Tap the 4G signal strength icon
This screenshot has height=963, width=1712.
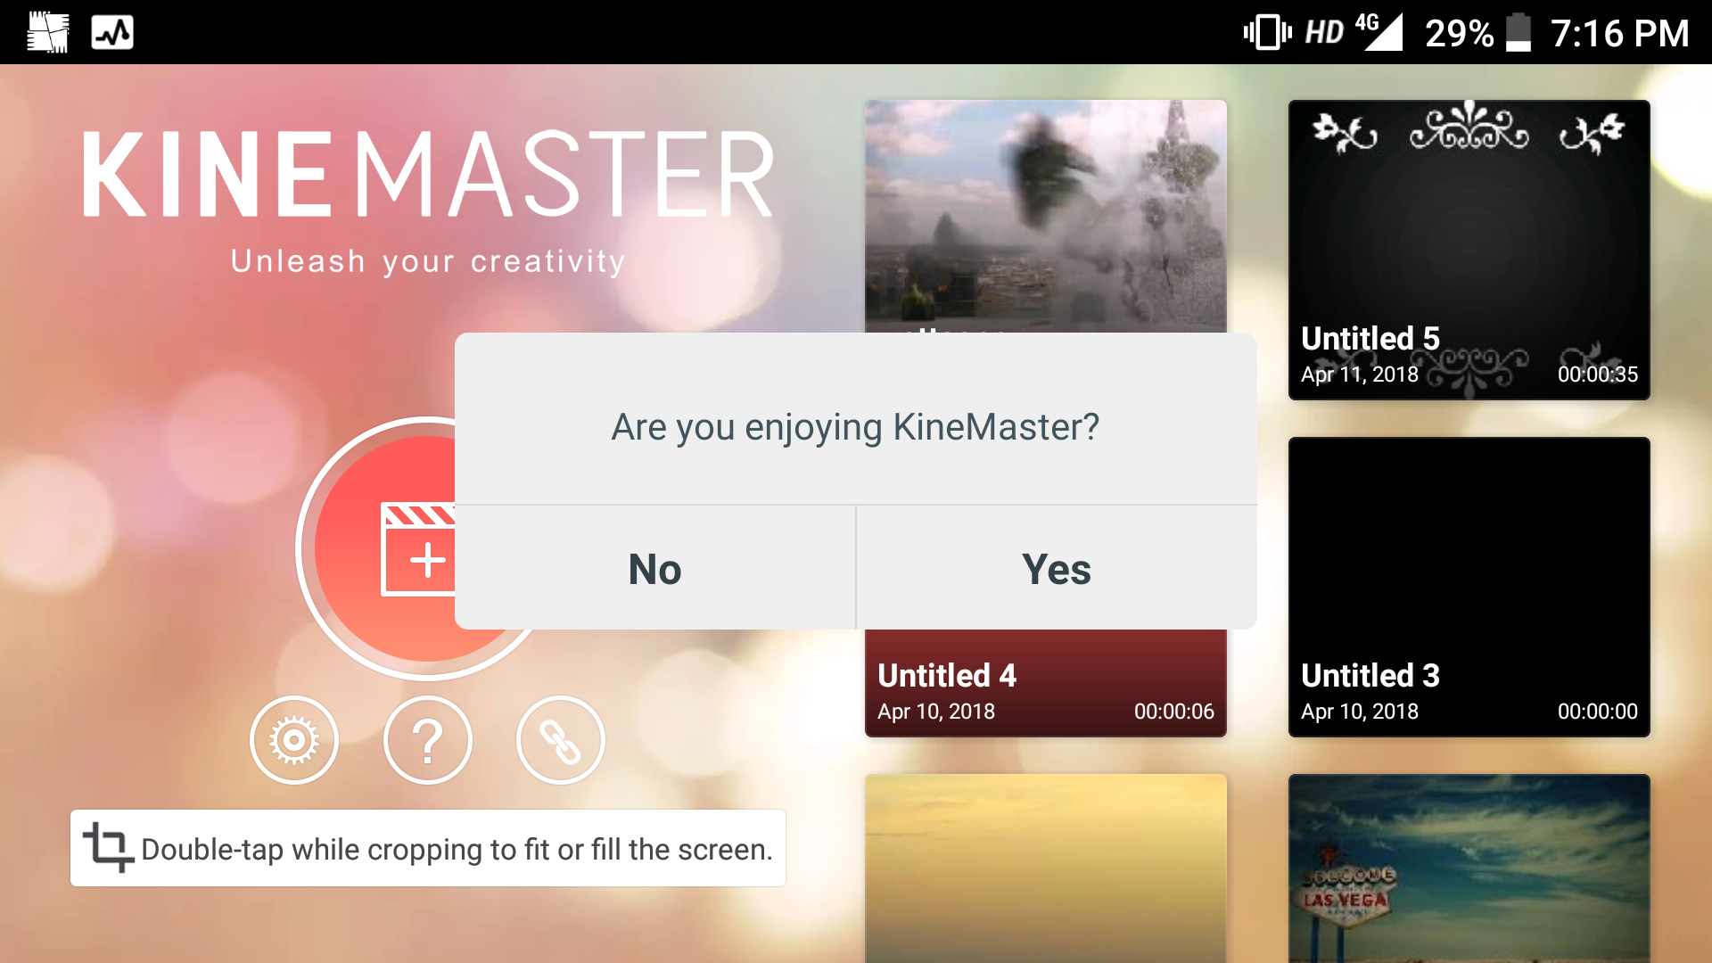[1379, 32]
